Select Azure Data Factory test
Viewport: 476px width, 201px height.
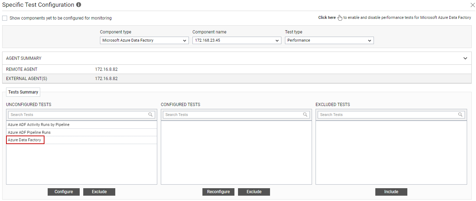click(x=81, y=140)
